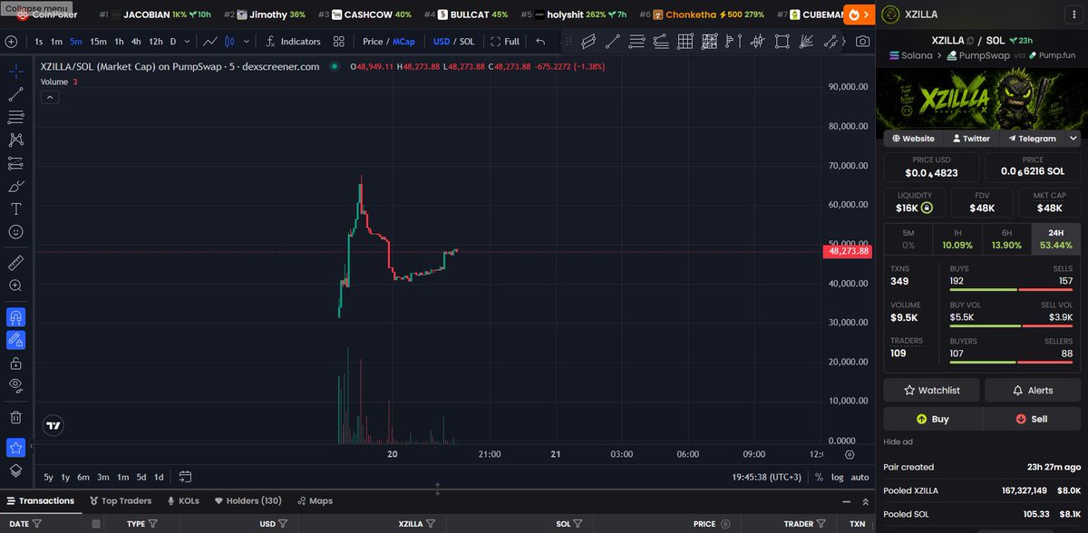Switch chart to Price mode
1088x533 pixels.
point(373,42)
